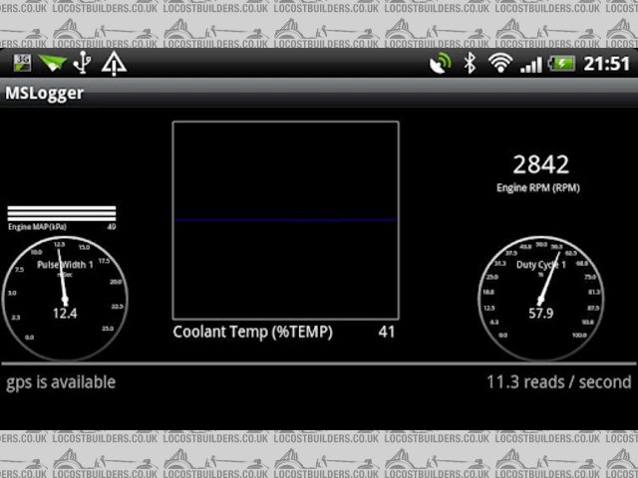Tap the green download arrow status icon
The height and width of the screenshot is (478, 638).
52,64
